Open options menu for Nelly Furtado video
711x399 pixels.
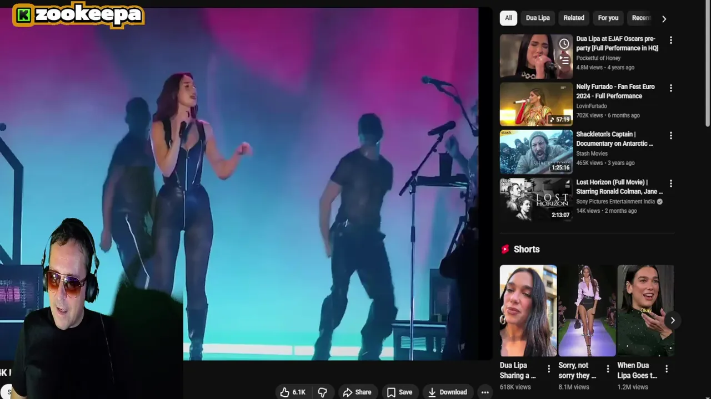click(x=670, y=88)
